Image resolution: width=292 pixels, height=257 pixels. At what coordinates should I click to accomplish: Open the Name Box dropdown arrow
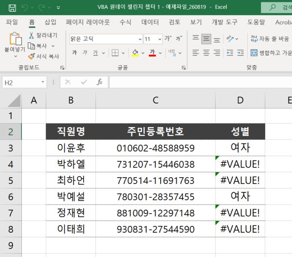pyautogui.click(x=43, y=82)
